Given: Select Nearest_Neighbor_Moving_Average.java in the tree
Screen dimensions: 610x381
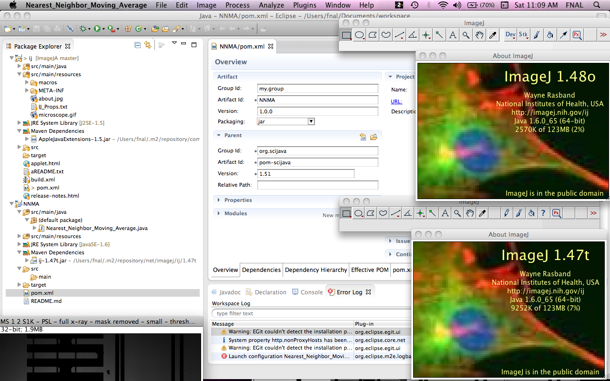Looking at the screenshot, I should (97, 228).
